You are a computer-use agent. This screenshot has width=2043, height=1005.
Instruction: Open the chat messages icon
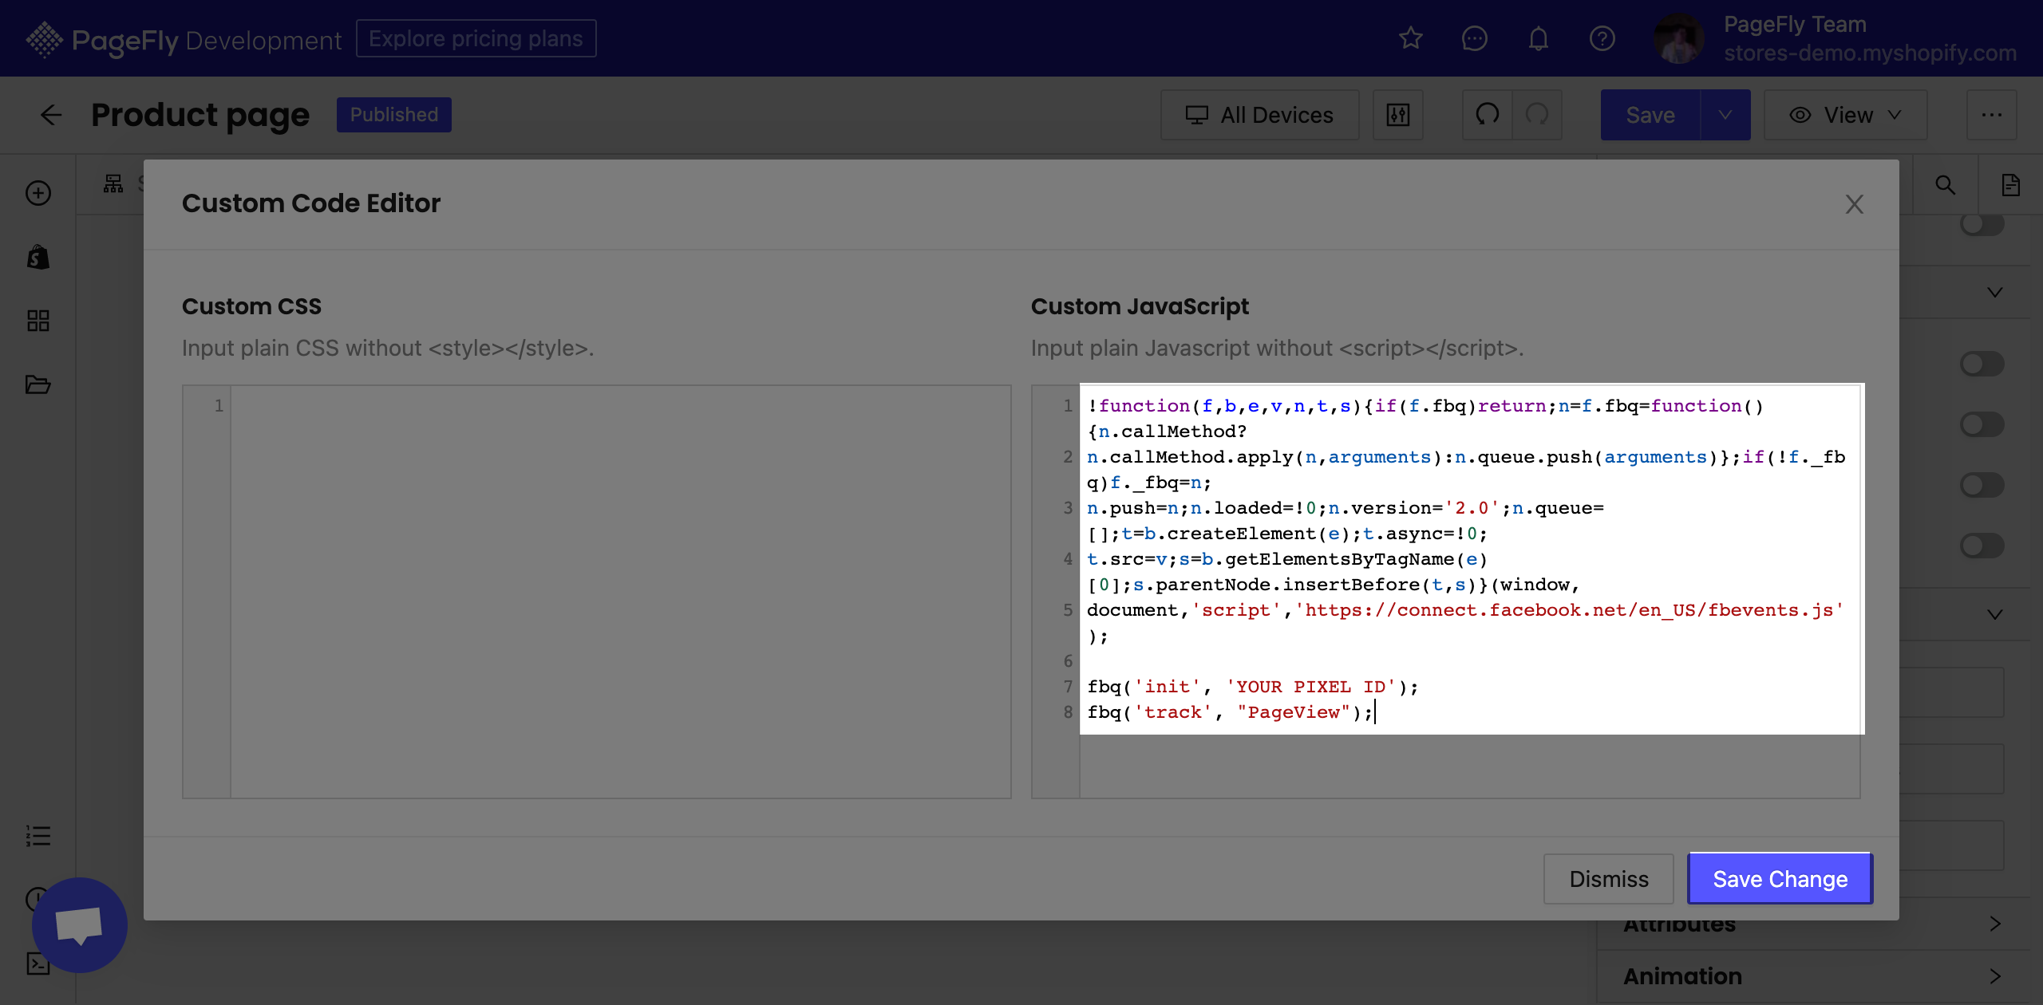click(x=1474, y=38)
